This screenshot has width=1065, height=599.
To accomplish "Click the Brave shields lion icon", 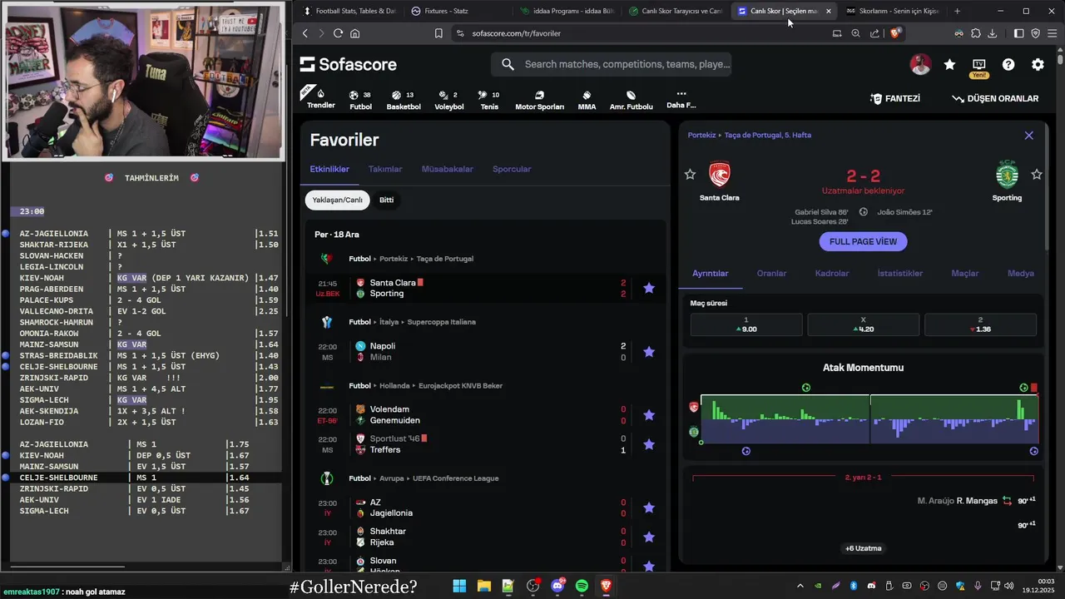I will click(895, 33).
